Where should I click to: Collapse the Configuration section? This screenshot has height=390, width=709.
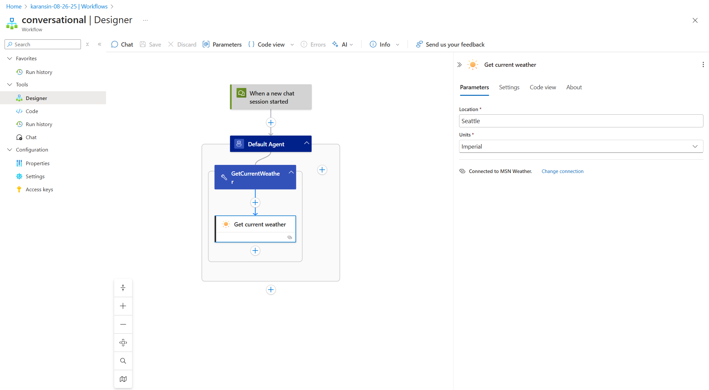click(9, 150)
